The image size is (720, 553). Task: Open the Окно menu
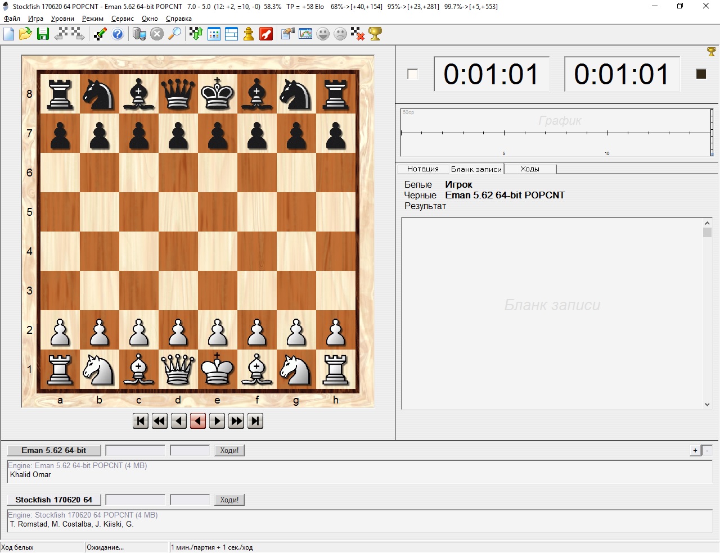(x=150, y=19)
